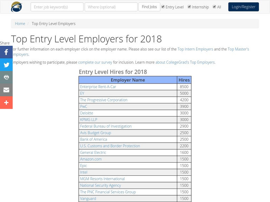Click the email envelope share icon
The height and width of the screenshot is (202, 270).
click(x=6, y=90)
